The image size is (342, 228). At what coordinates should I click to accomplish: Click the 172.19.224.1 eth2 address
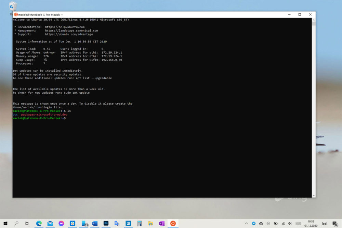(112, 56)
